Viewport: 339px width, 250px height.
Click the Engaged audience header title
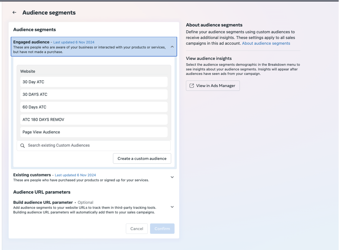point(32,42)
